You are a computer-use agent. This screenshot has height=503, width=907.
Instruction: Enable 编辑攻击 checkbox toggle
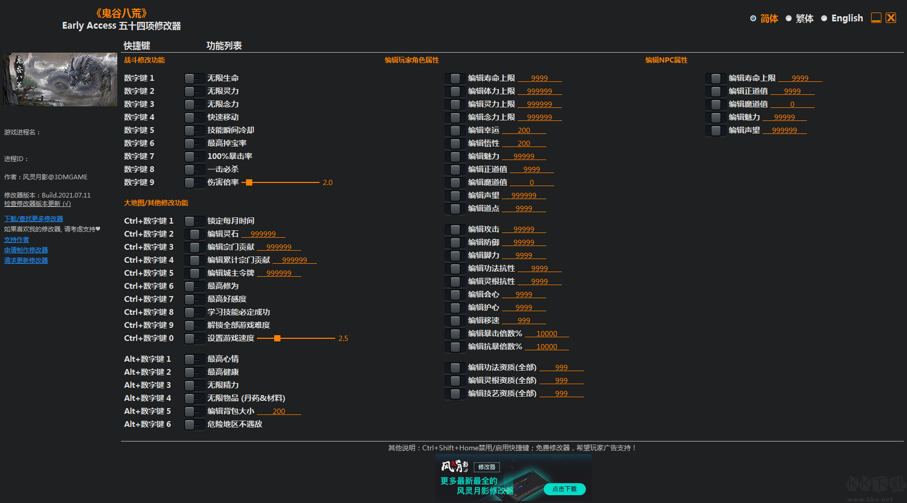(455, 229)
